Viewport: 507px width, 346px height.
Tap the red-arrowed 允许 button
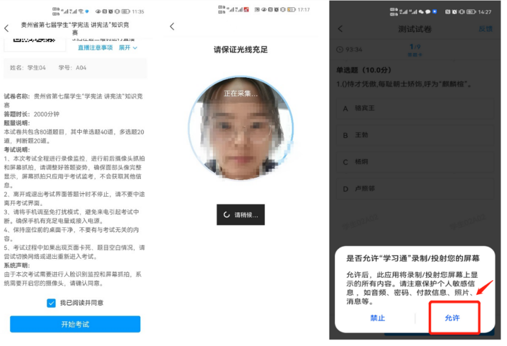(453, 318)
